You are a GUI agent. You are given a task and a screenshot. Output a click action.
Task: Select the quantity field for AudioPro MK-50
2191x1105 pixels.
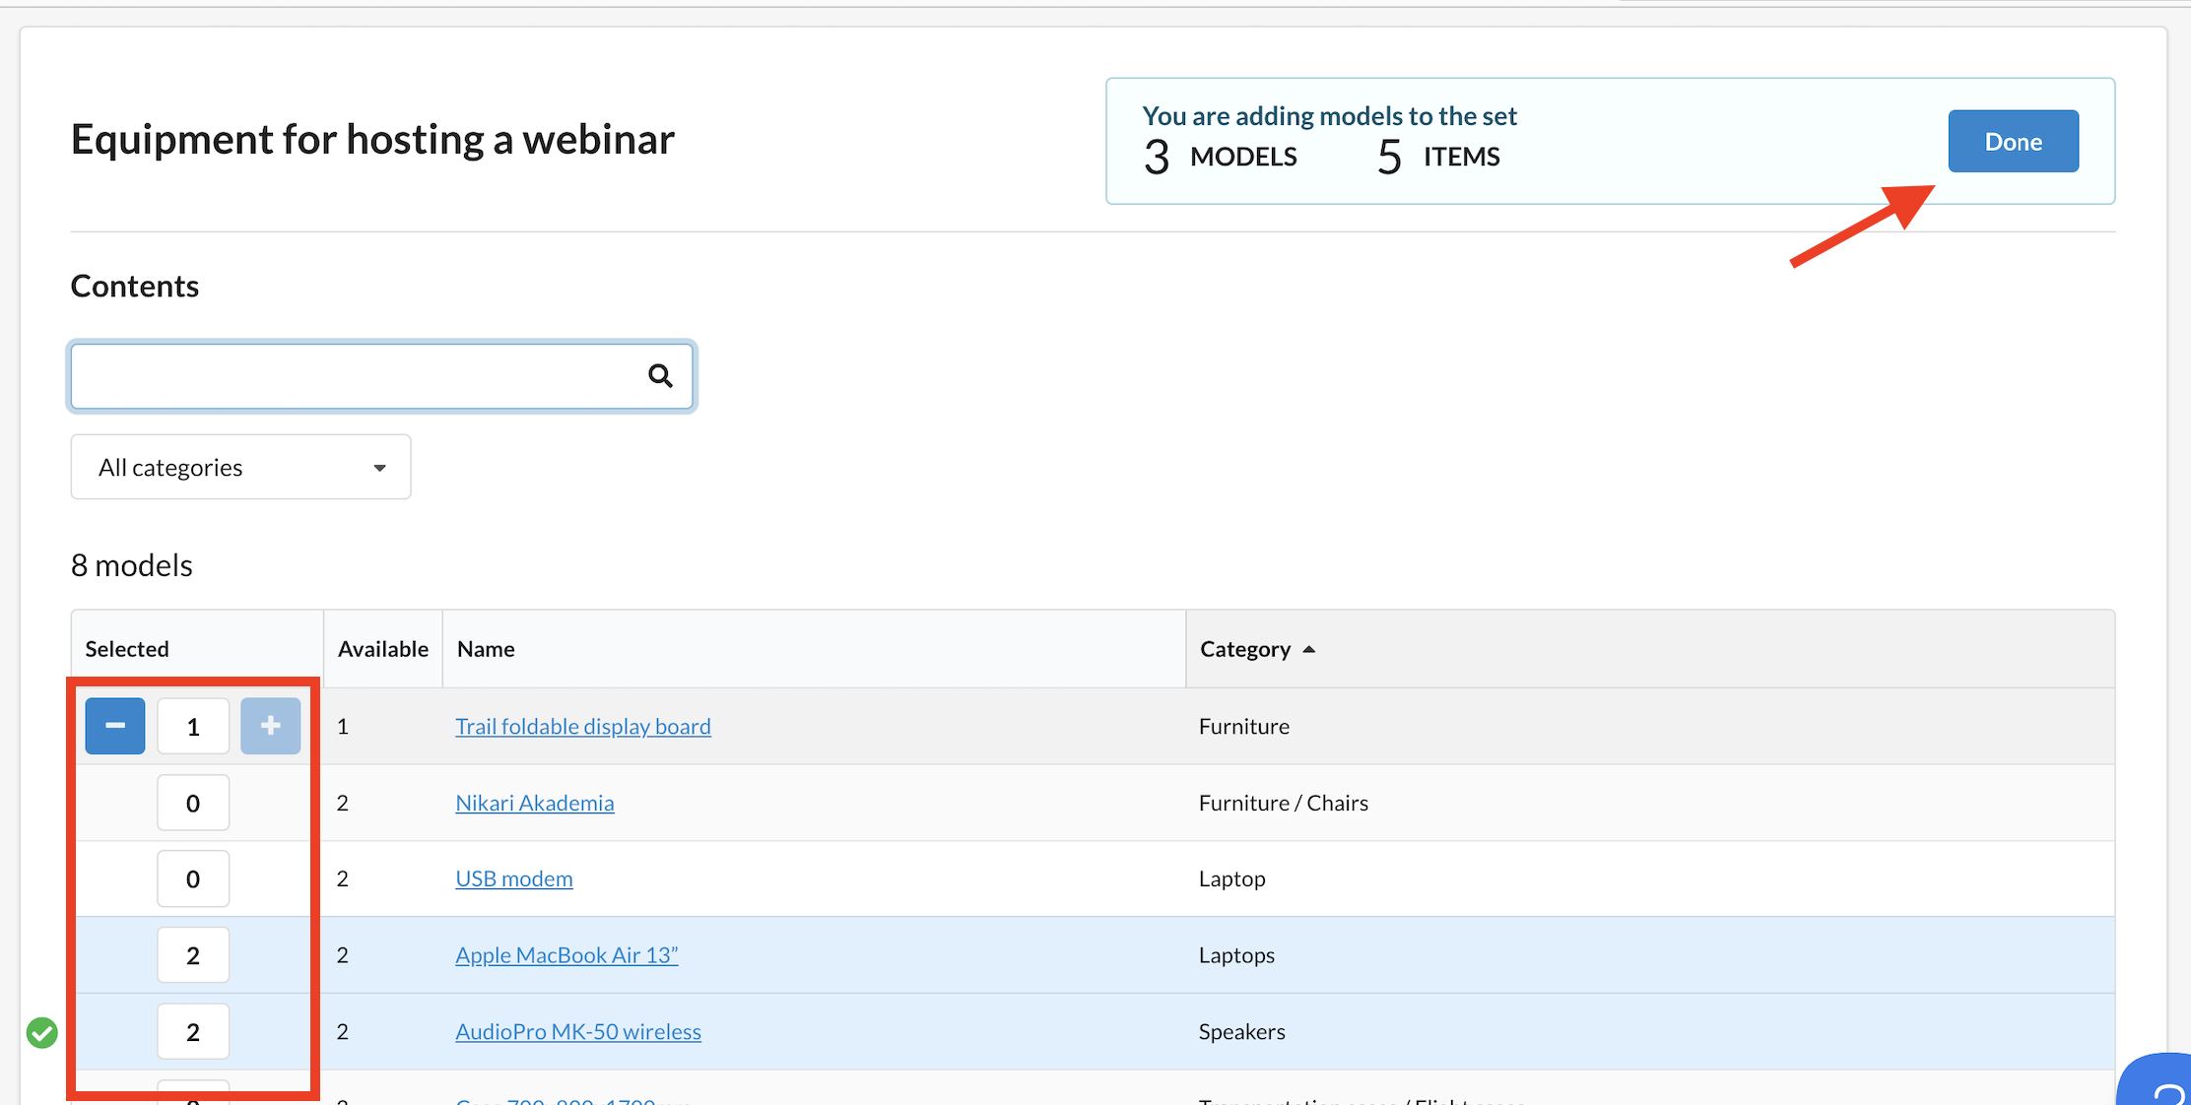[193, 1031]
